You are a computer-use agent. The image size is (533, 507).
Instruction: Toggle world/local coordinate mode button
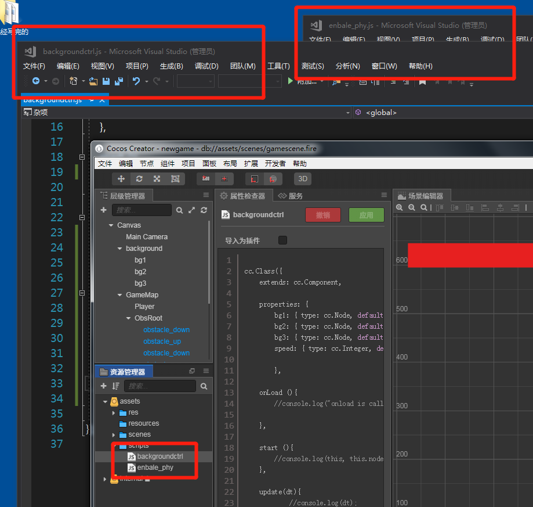pyautogui.click(x=273, y=179)
